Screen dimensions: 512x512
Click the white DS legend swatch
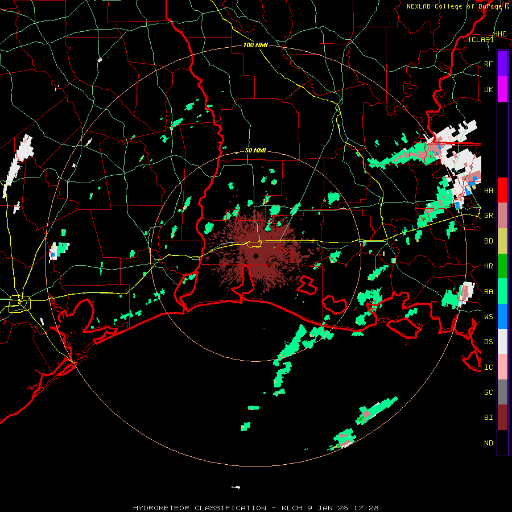click(x=502, y=341)
